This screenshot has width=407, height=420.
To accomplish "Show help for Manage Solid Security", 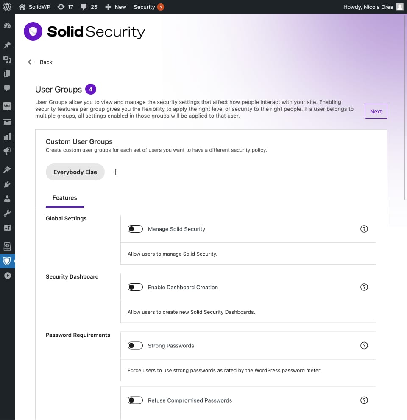I will 364,229.
